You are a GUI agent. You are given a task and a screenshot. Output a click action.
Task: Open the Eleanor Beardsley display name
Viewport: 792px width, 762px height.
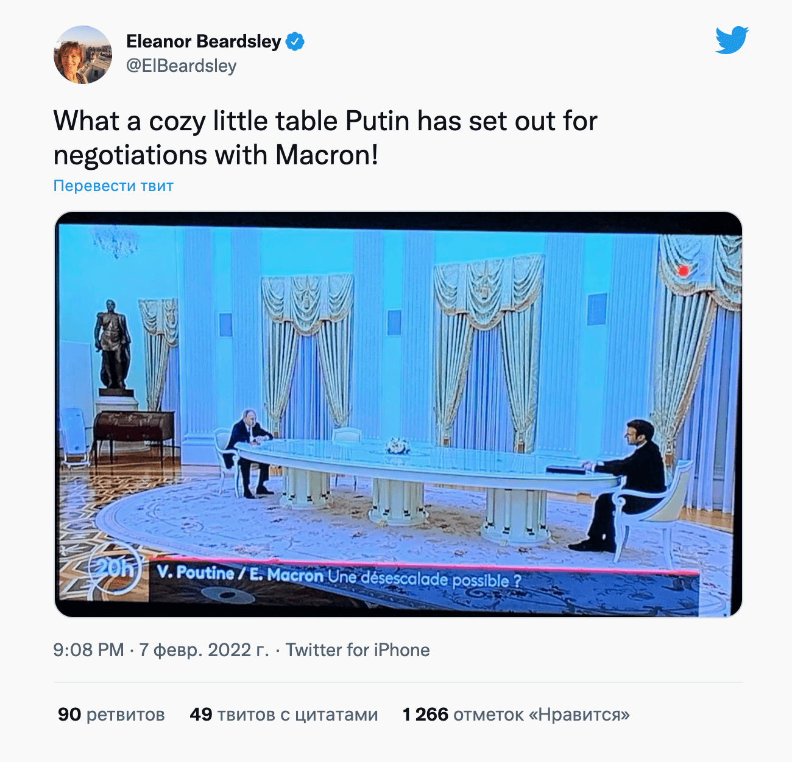(203, 41)
